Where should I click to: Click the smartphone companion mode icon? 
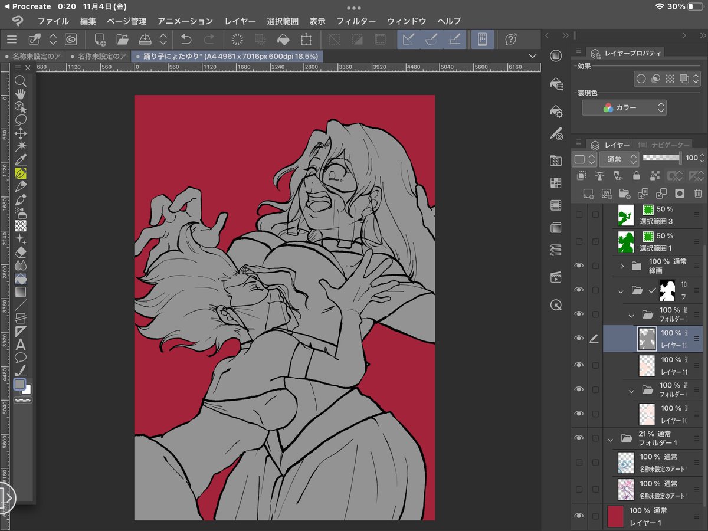tap(482, 40)
